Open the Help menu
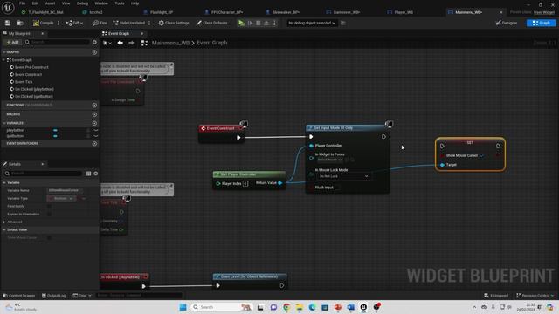The image size is (559, 314). click(x=135, y=3)
